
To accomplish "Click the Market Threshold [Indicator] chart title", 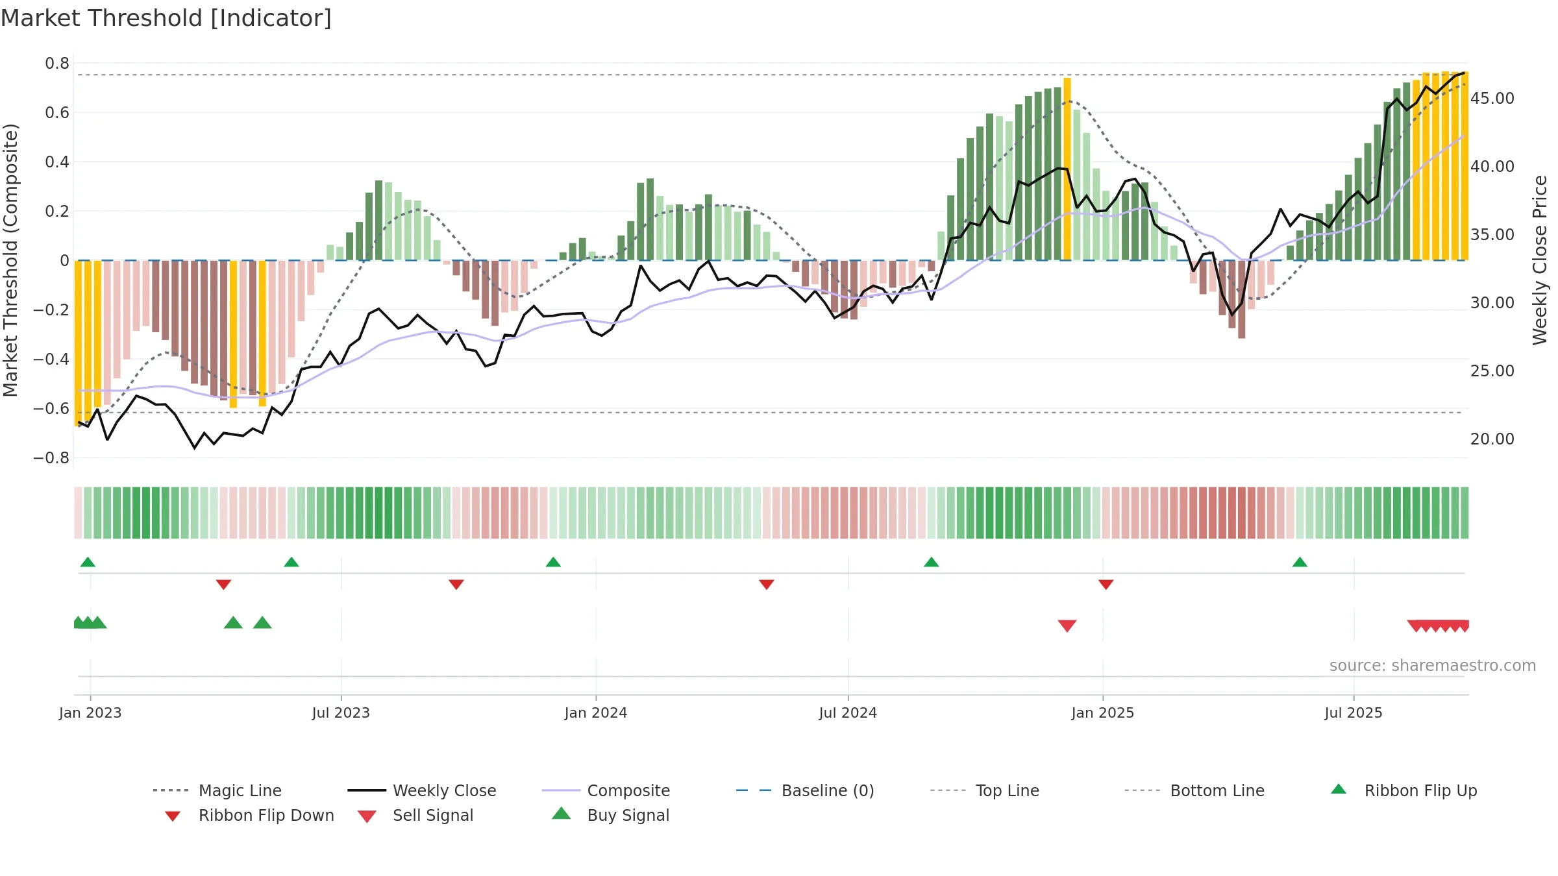I will 166,18.
